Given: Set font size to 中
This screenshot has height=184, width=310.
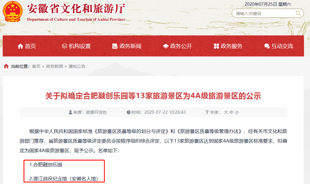Looking at the screenshot, I should coord(231,112).
